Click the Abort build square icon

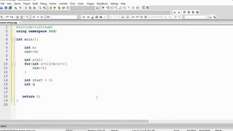pyautogui.click(x=68, y=8)
